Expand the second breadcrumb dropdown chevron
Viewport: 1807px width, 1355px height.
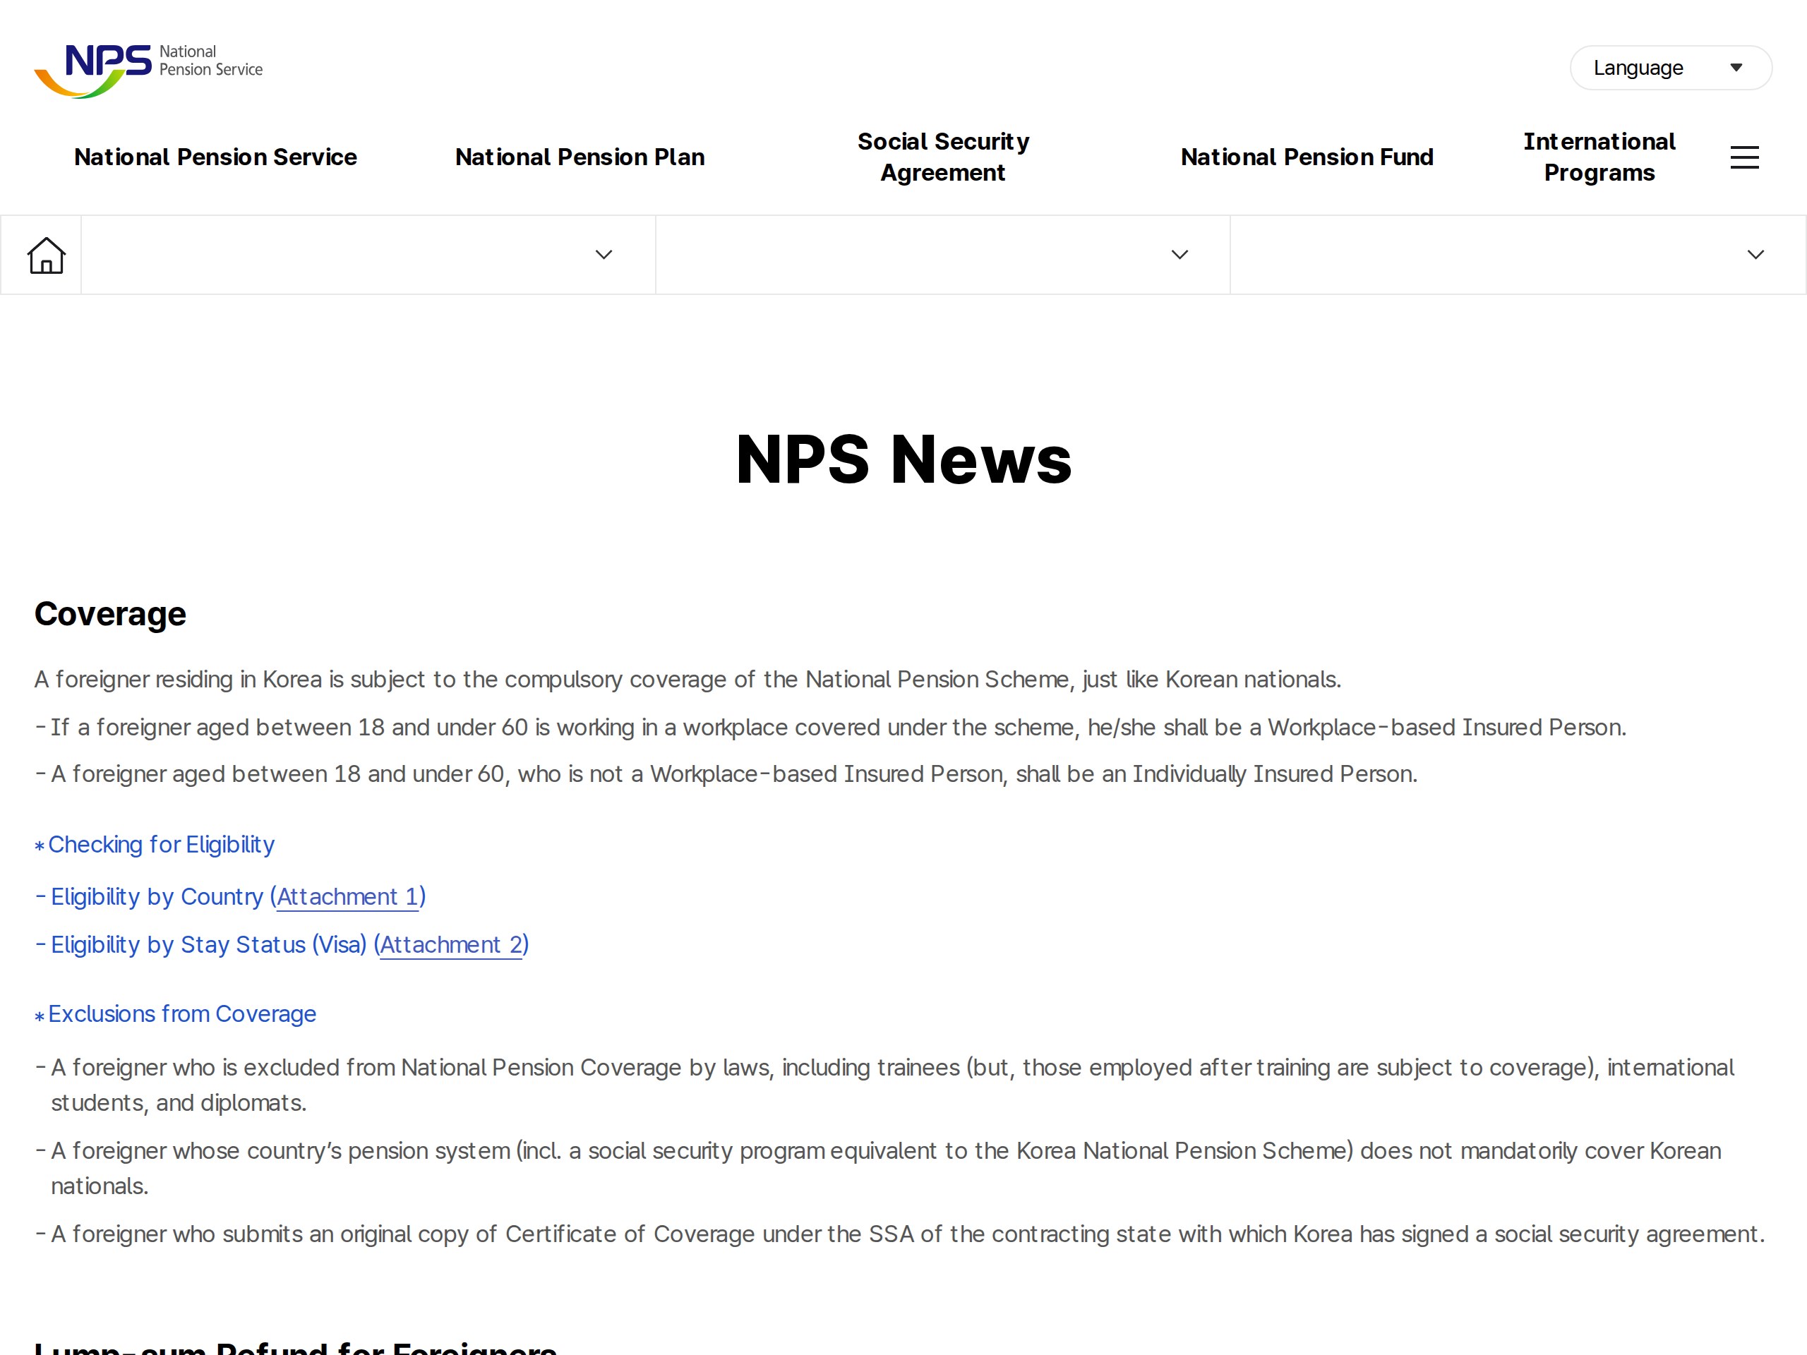[x=1179, y=255]
